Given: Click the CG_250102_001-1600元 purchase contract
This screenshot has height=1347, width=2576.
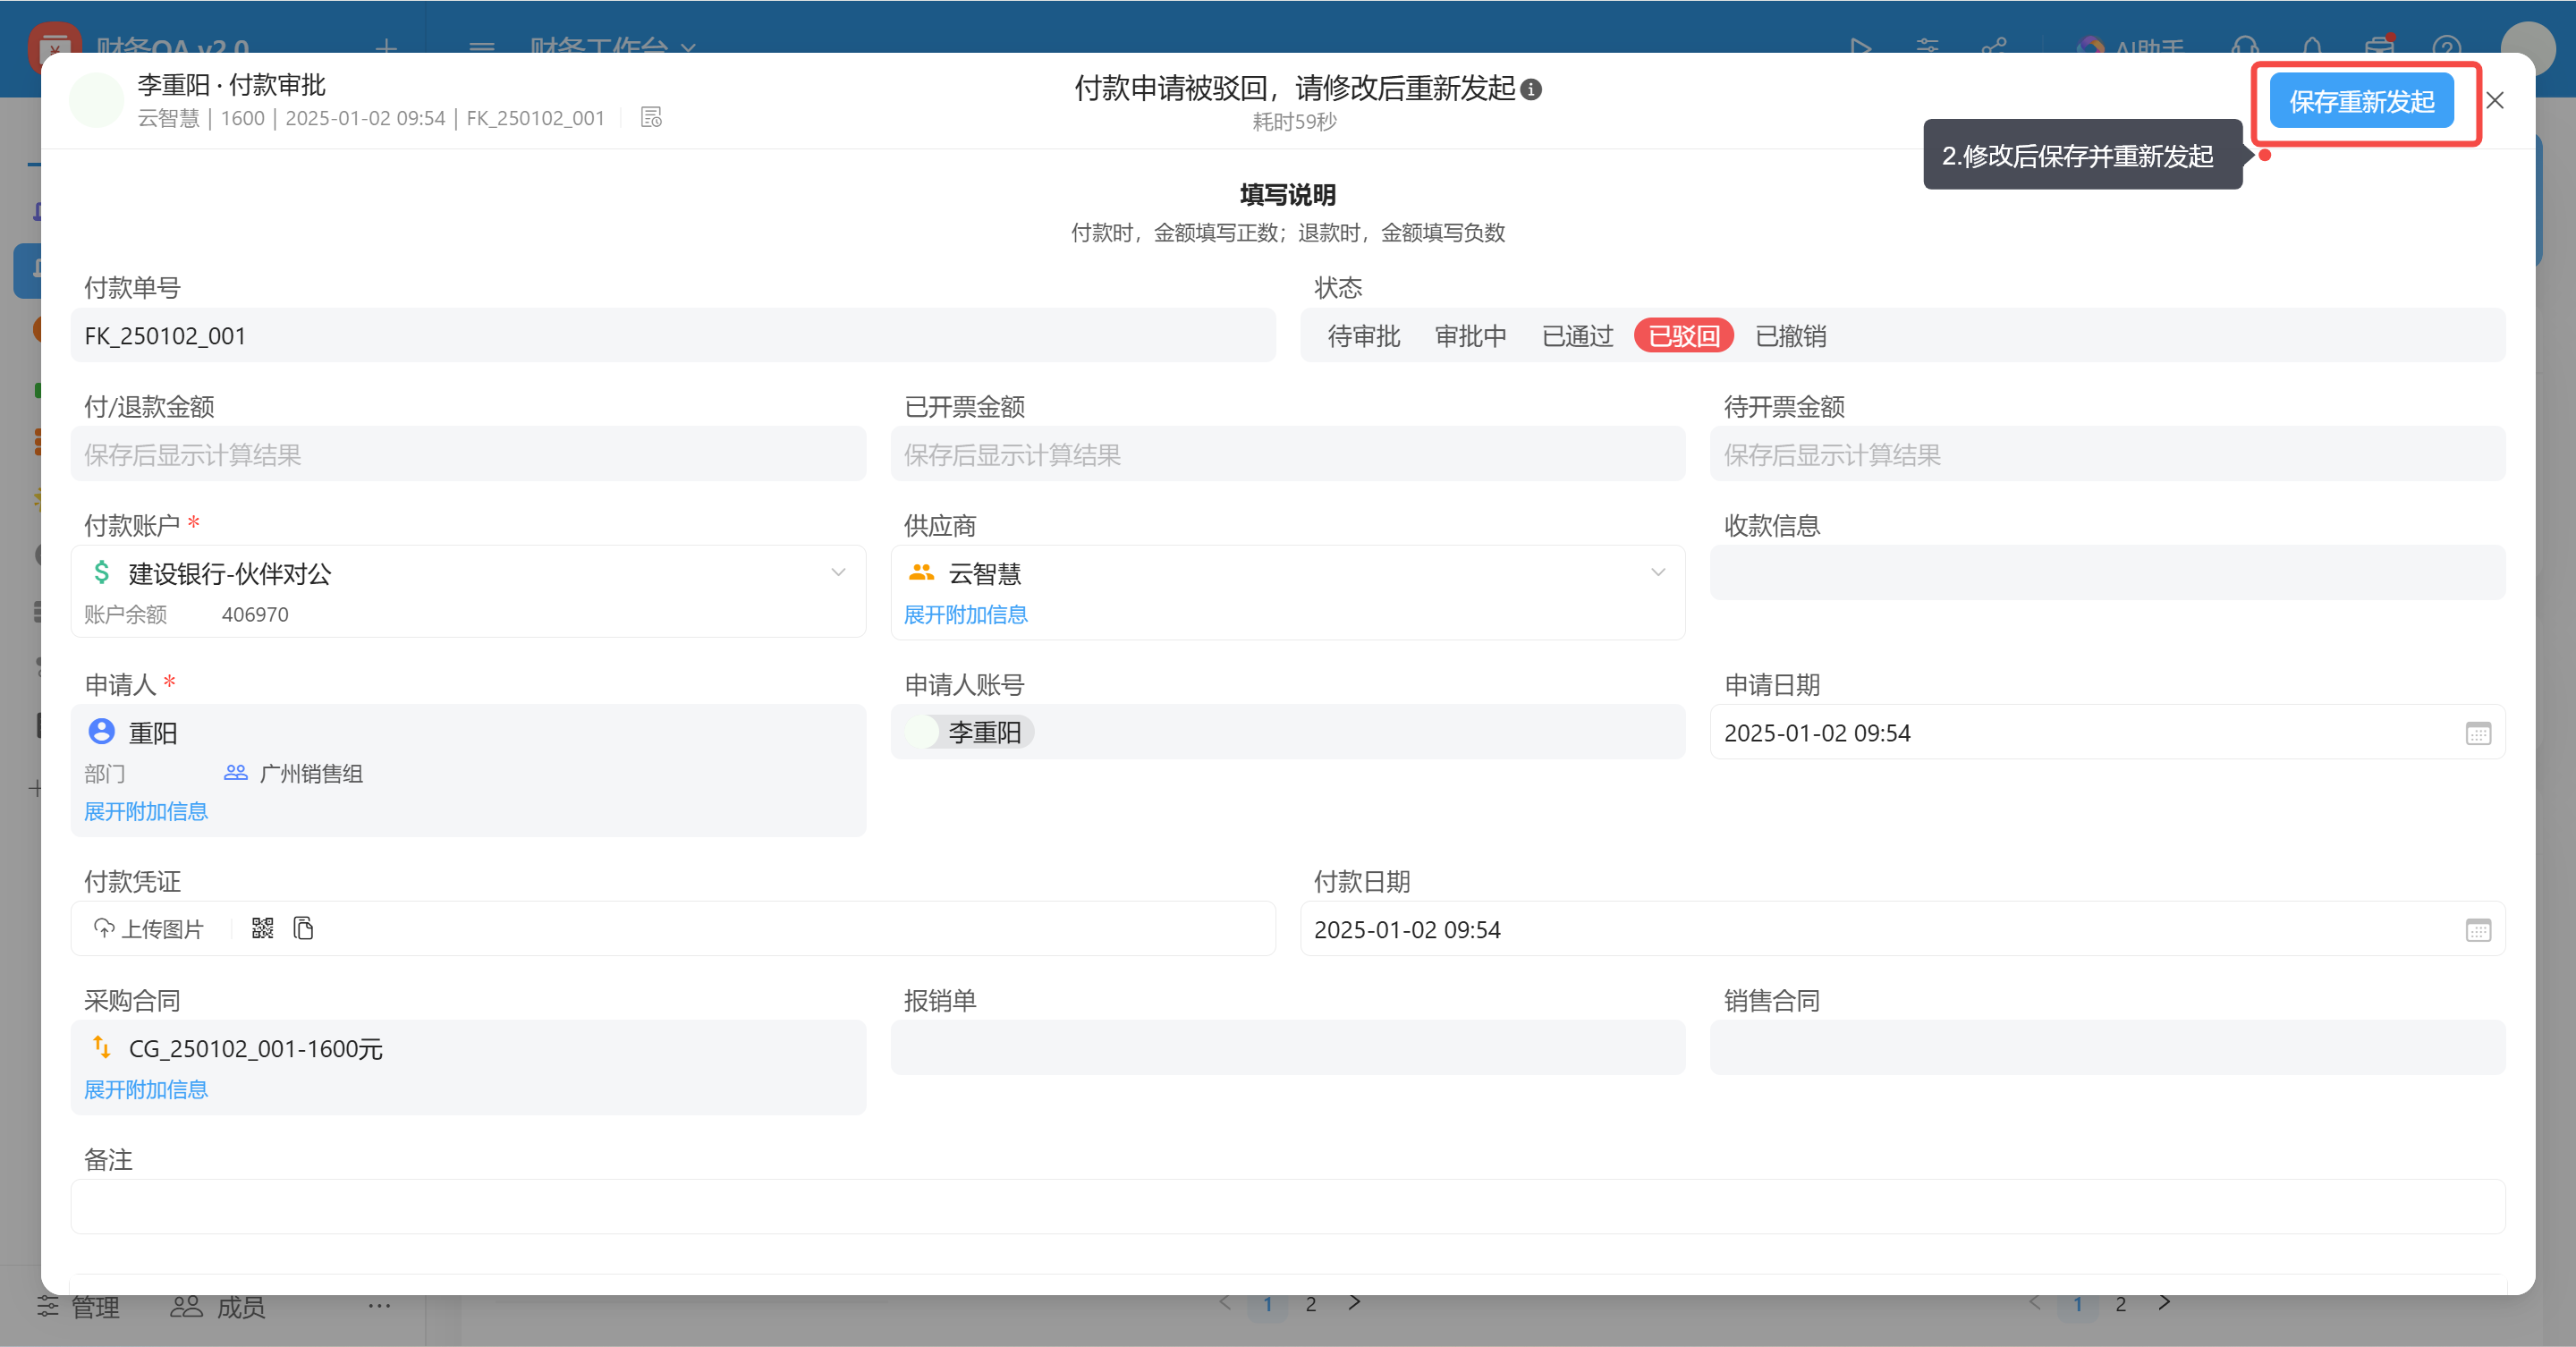Looking at the screenshot, I should (x=256, y=1049).
